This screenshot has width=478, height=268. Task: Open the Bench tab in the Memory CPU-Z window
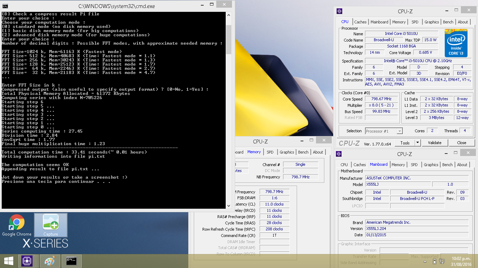(x=303, y=152)
